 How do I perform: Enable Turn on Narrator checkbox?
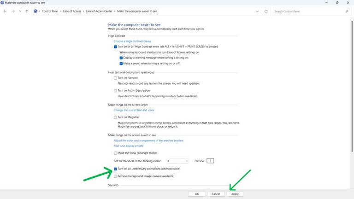click(x=115, y=78)
